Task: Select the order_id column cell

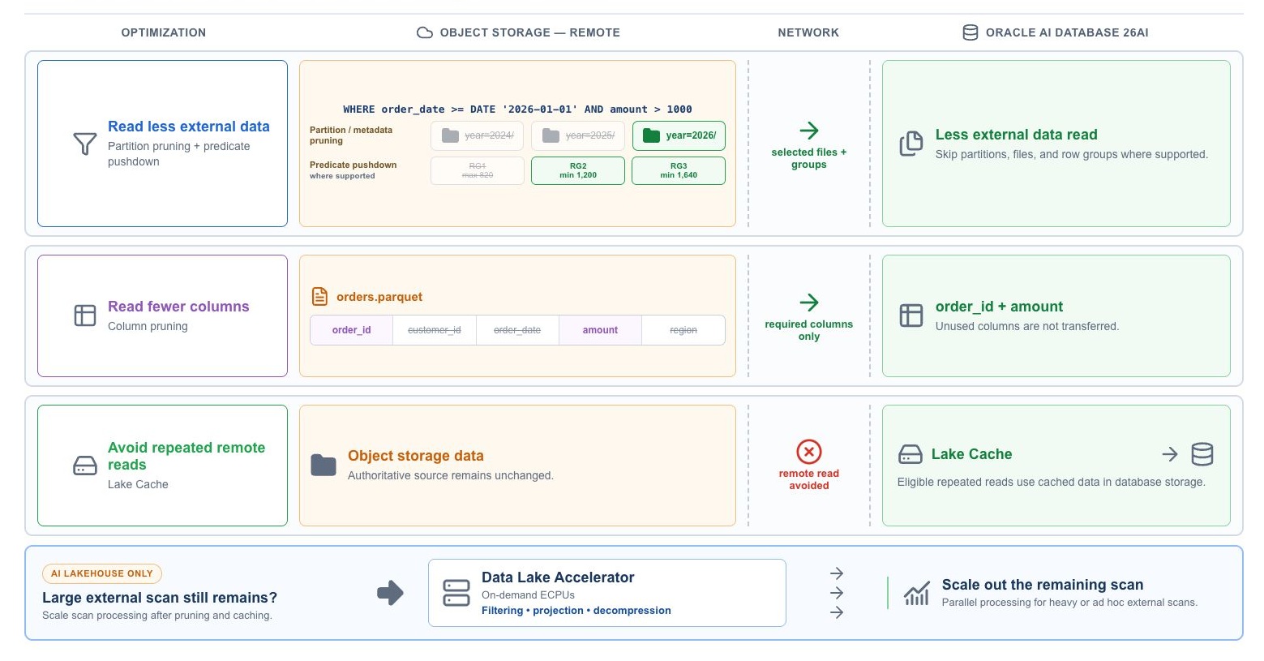Action: 352,330
